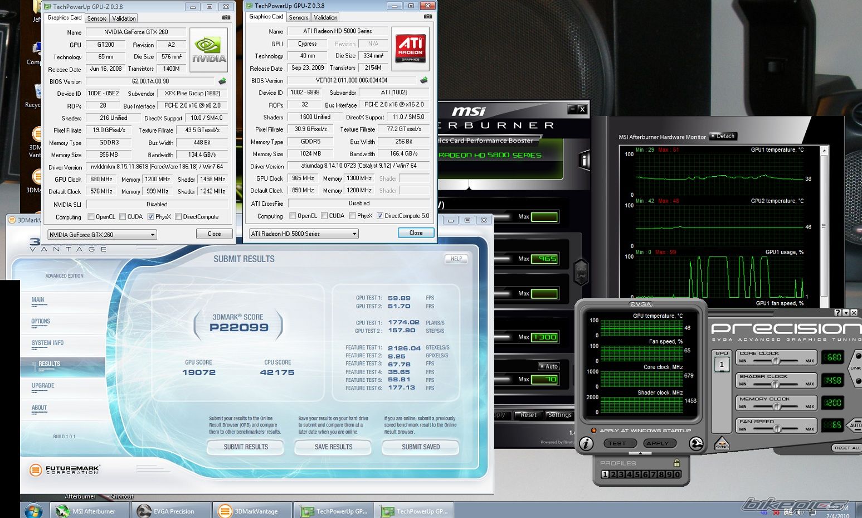Open the NVIDIA GeForce GTX 260 card dropdown

(x=102, y=235)
